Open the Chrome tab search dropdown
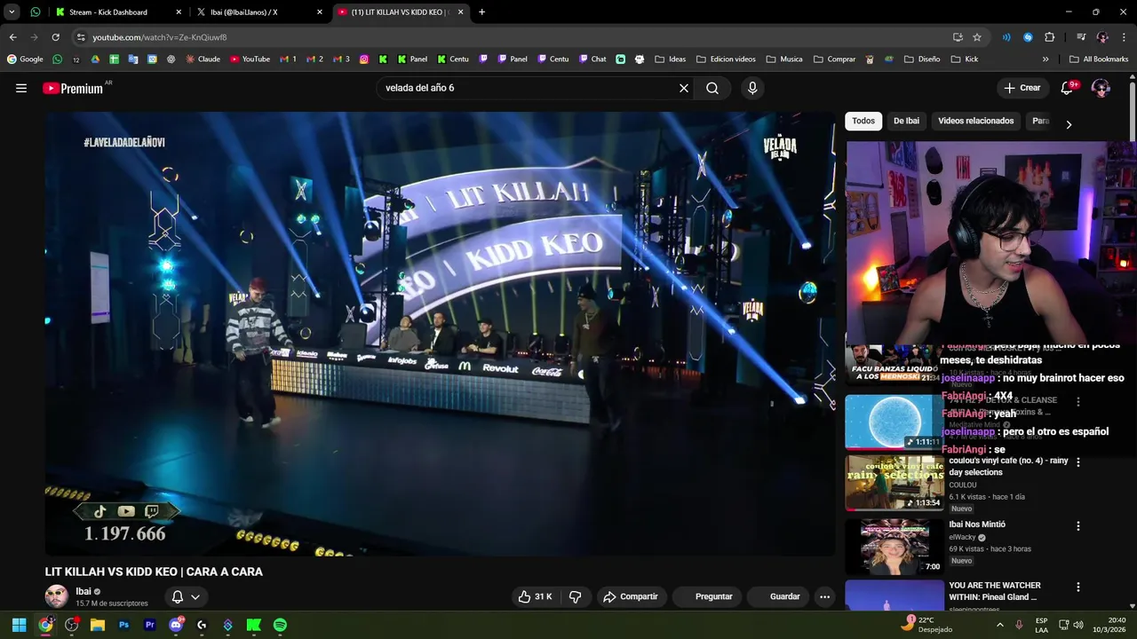Screen dimensions: 1137x639 (12, 12)
